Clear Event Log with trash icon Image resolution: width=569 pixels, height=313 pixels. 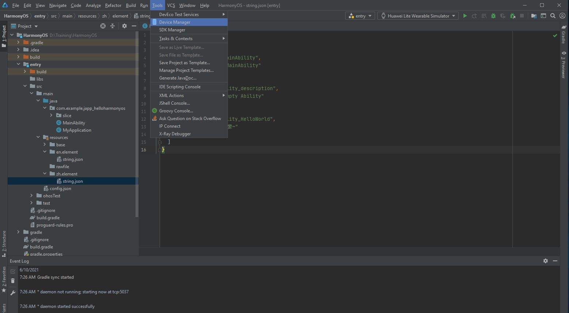(13, 281)
